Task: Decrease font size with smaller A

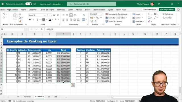Action: click(58, 15)
